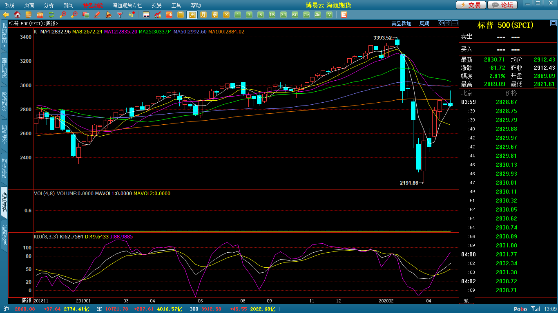Open the 我的页面 sidebar tab
558x313 pixels.
pos(4,36)
